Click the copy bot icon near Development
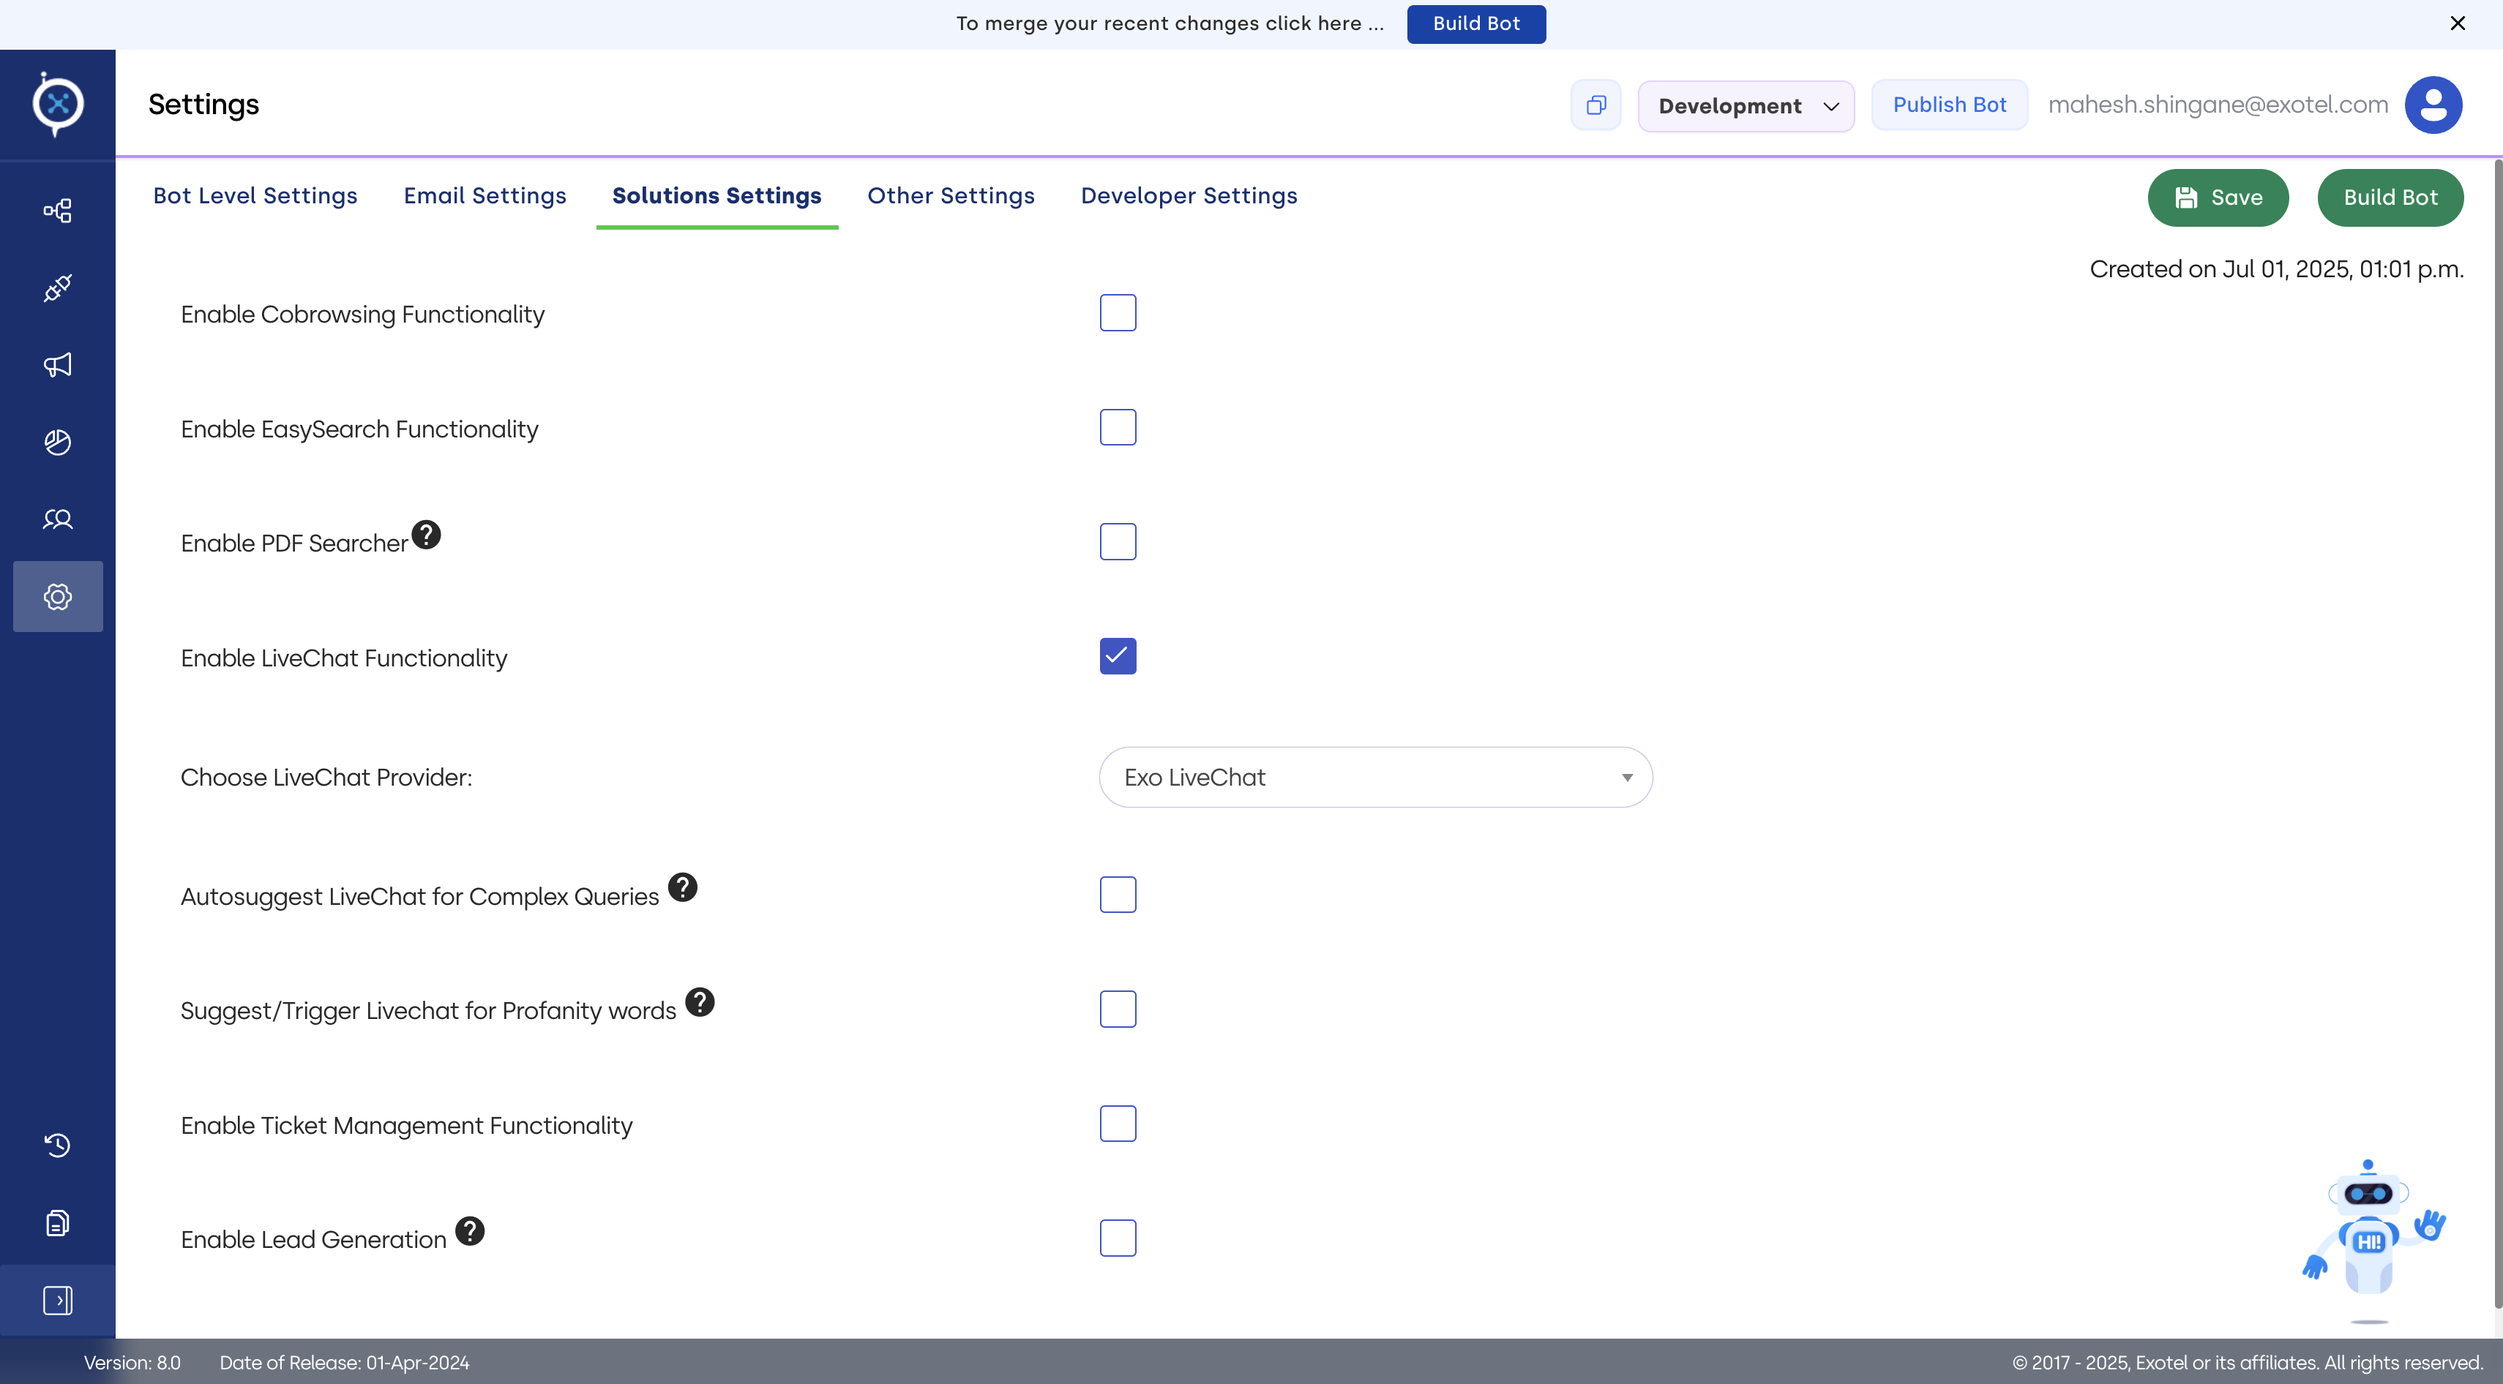Viewport: 2503px width, 1384px height. 1595,105
